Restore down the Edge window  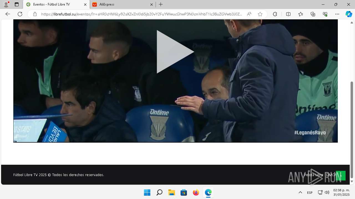[336, 4]
